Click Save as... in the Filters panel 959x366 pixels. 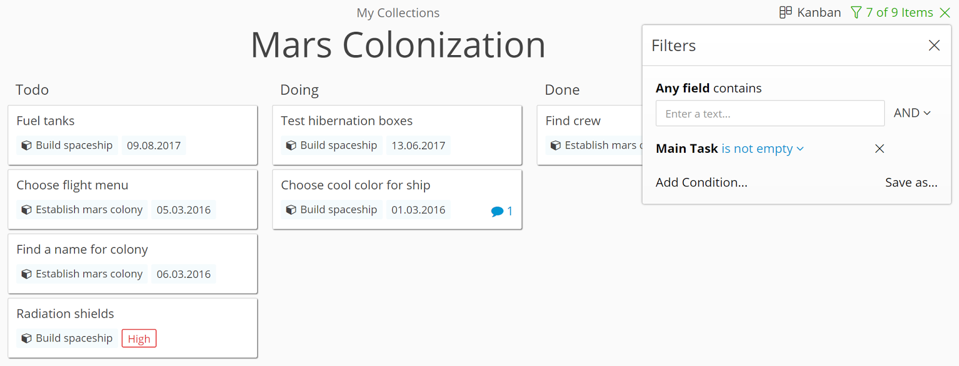pyautogui.click(x=911, y=183)
